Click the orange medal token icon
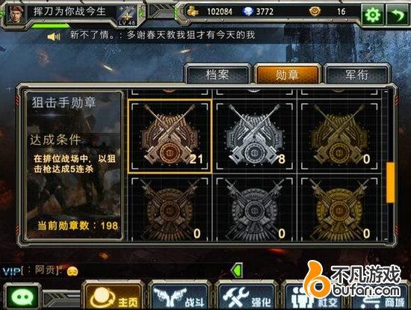This screenshot has height=310, width=411. point(315,11)
